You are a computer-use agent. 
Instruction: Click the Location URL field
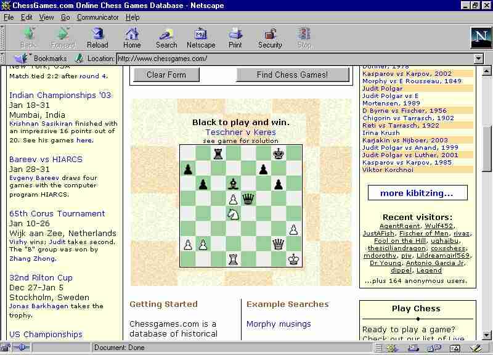[295, 59]
